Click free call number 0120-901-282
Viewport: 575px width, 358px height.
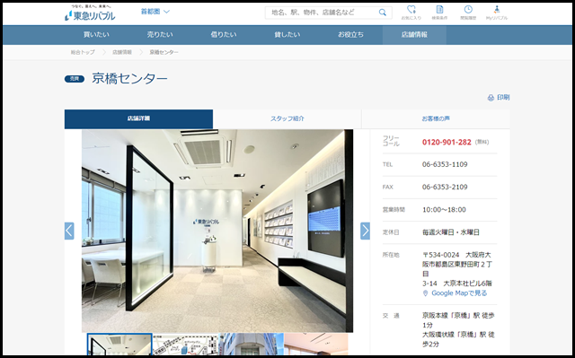[447, 142]
